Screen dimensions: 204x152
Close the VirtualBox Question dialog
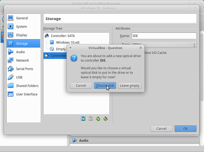click(141, 48)
